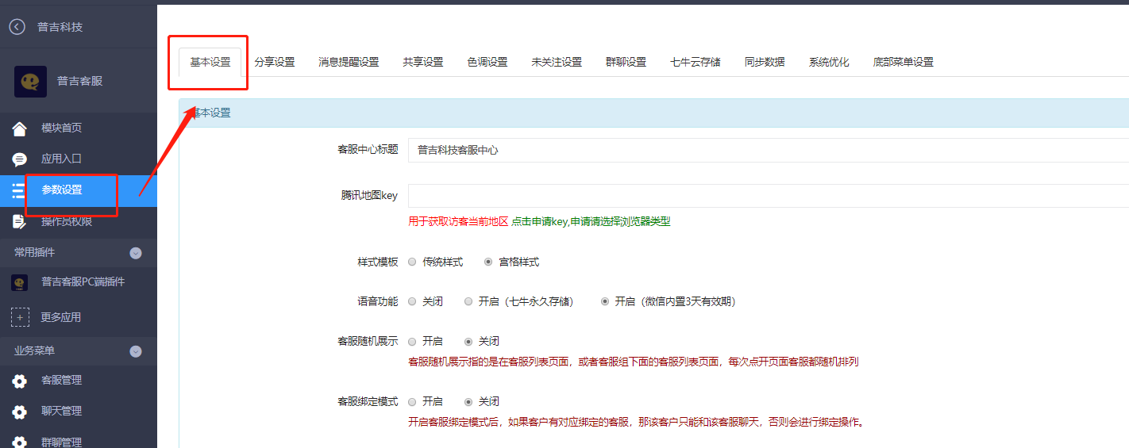Open the 未关注设置 tab
This screenshot has width=1129, height=448.
[557, 62]
